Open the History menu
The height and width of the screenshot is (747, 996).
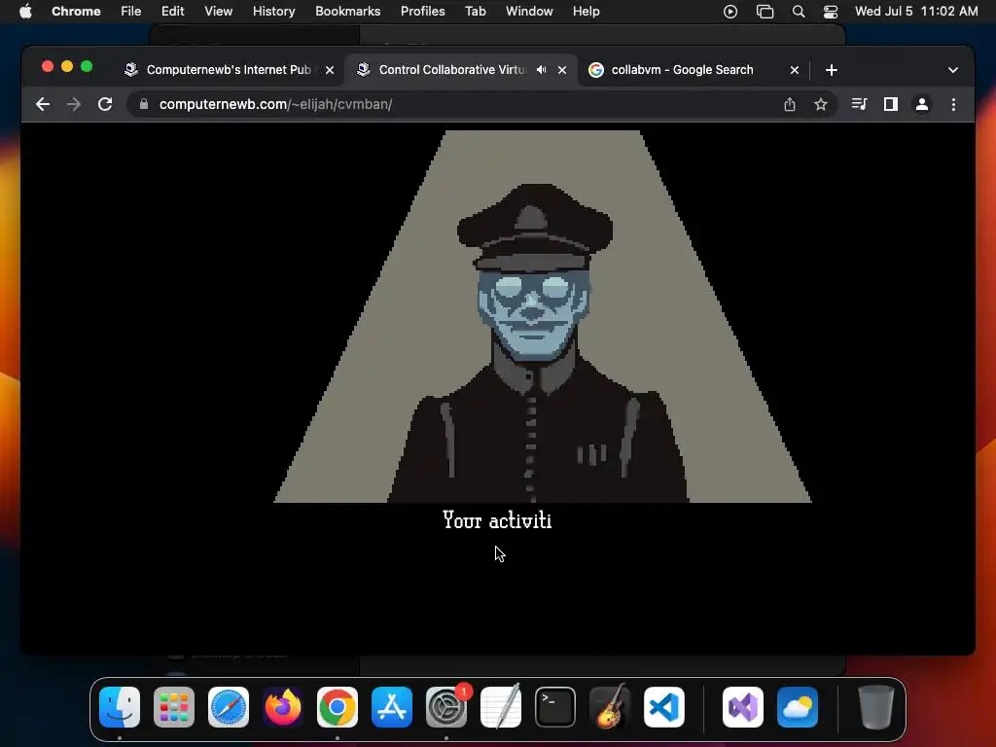click(x=273, y=12)
